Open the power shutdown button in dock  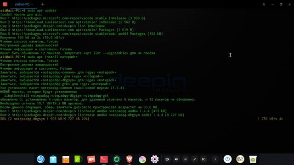coord(227,159)
